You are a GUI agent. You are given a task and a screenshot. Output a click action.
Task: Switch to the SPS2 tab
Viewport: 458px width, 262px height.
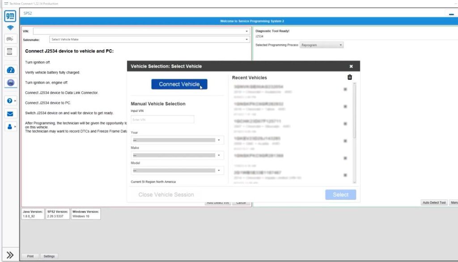coord(27,13)
